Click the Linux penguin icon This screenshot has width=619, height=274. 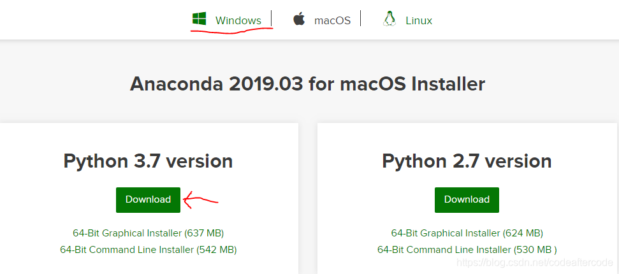point(389,19)
